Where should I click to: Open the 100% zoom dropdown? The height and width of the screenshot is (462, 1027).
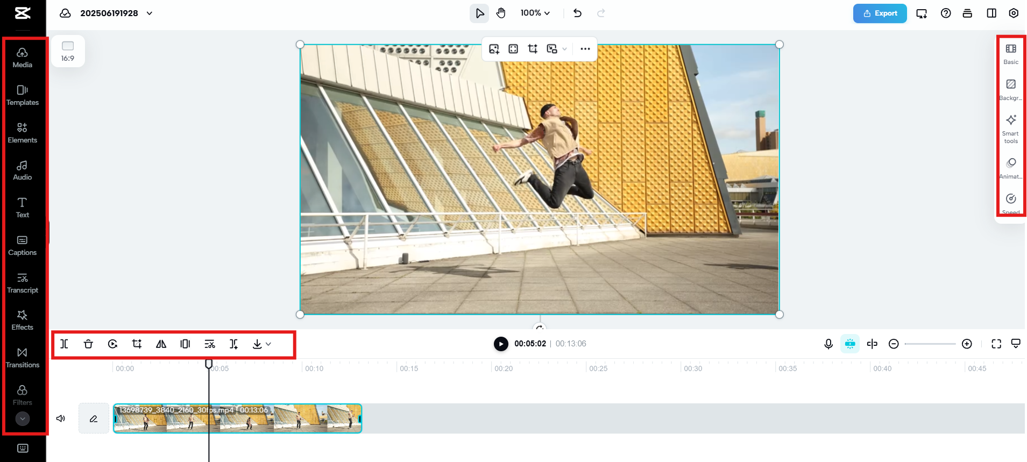coord(535,13)
